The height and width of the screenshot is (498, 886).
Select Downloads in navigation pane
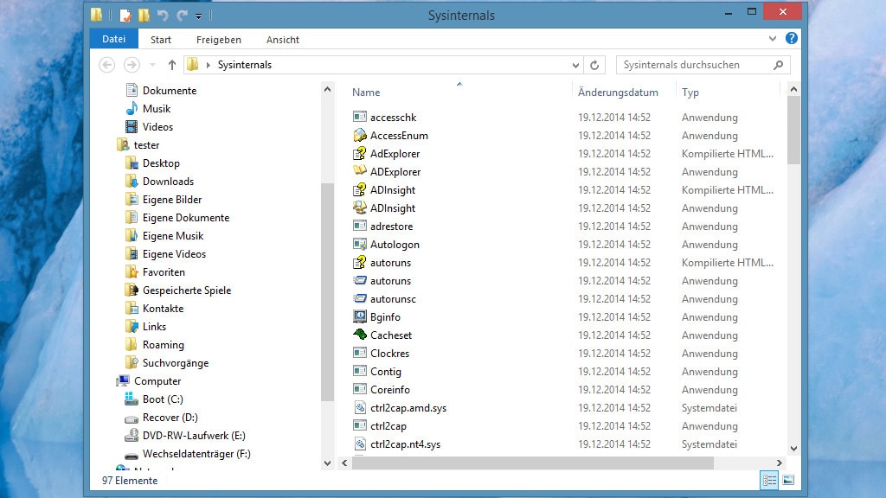pos(168,182)
